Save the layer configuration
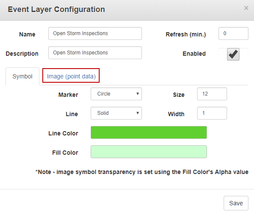The width and height of the screenshot is (254, 216). [236, 203]
